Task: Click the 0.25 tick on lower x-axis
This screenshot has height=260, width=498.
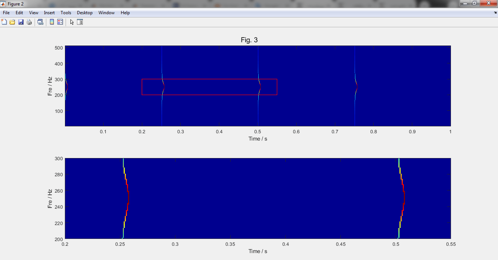Action: [x=120, y=244]
